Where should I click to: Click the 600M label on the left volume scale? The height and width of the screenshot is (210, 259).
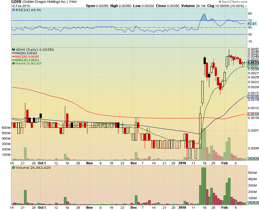click(6, 128)
